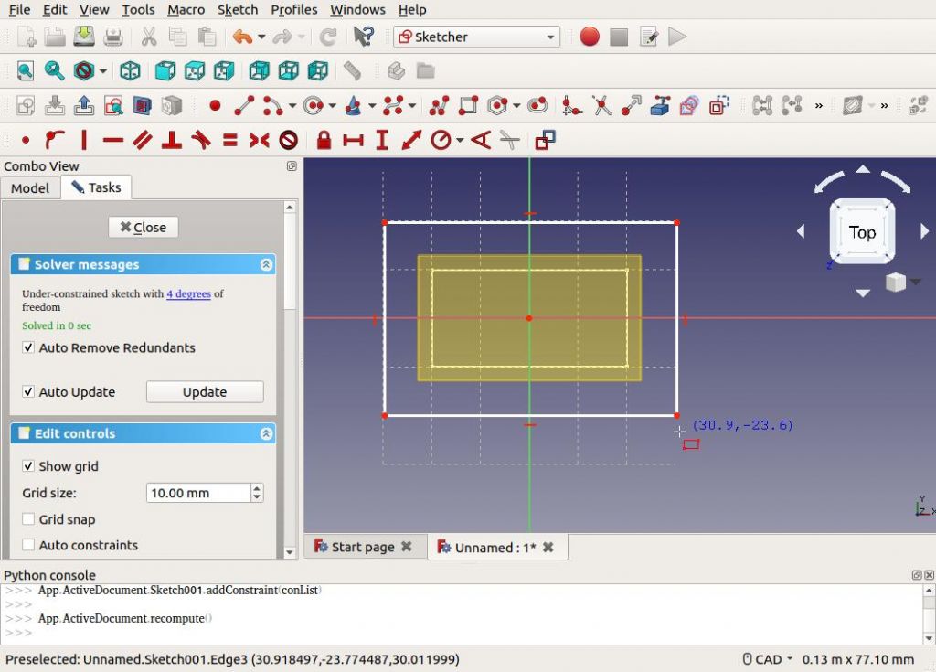Viewport: 936px width, 672px height.
Task: Click fit all view icon
Action: point(25,71)
